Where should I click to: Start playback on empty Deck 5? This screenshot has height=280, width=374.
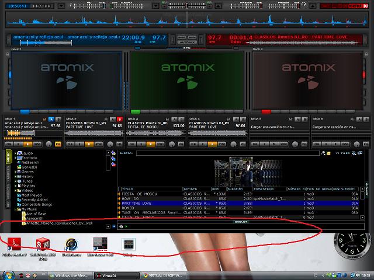pyautogui.click(x=274, y=144)
